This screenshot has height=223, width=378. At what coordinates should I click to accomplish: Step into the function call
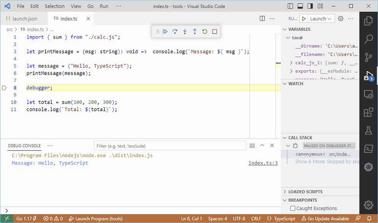[185, 32]
